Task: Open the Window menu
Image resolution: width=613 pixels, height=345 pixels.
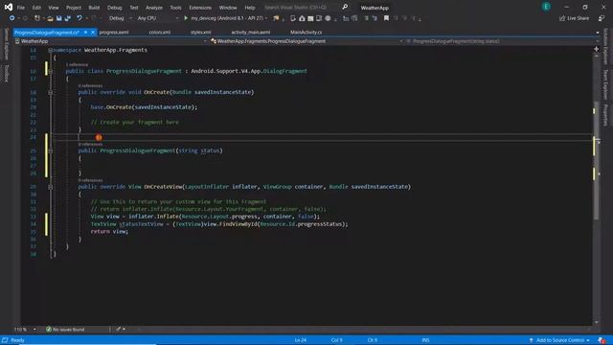Action: tap(228, 8)
